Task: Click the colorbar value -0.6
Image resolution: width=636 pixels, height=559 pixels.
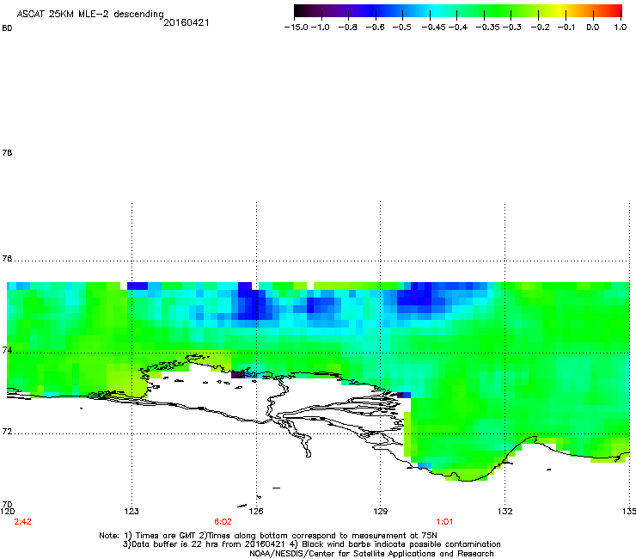Action: coord(376,28)
